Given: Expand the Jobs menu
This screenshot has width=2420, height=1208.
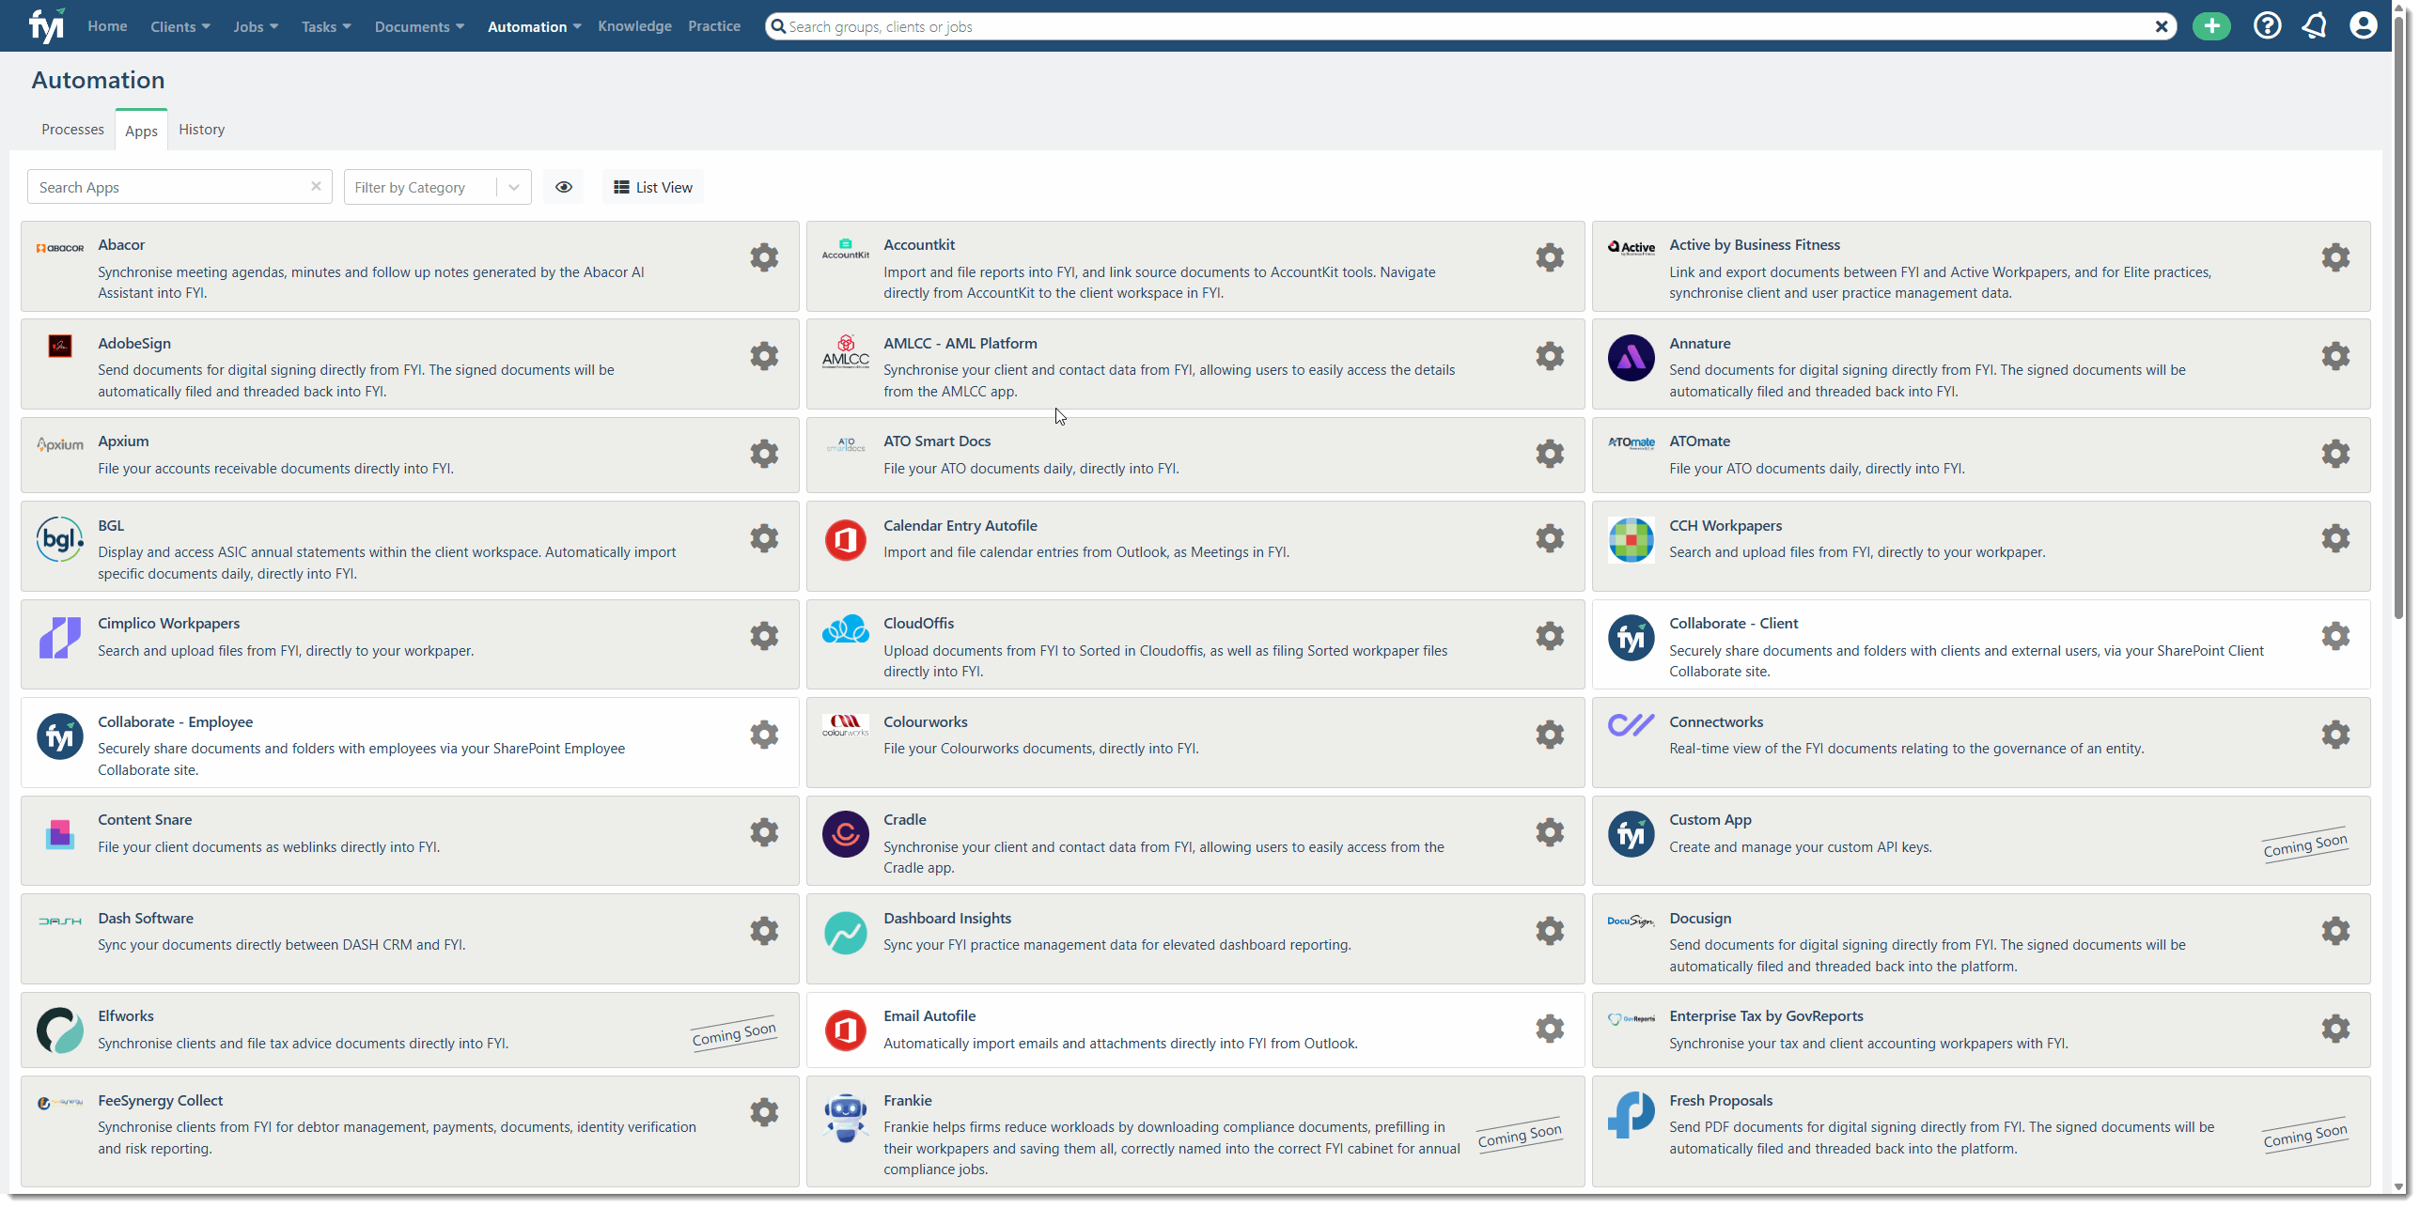Looking at the screenshot, I should tap(256, 26).
